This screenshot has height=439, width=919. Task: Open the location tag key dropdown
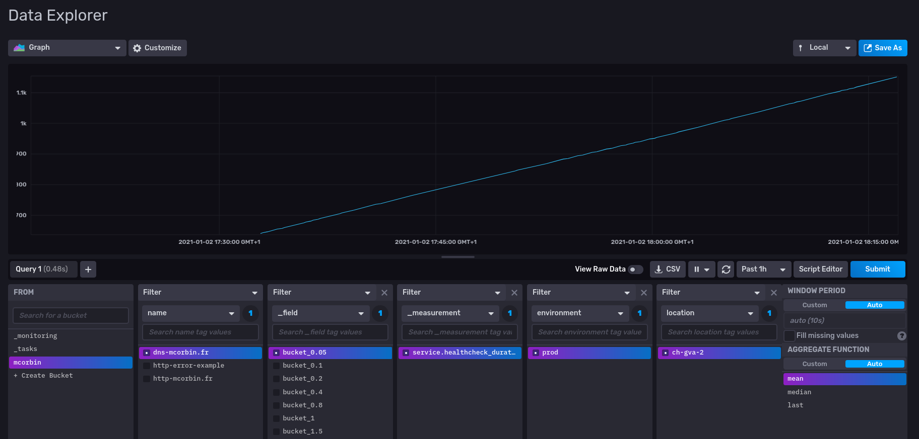tap(710, 313)
